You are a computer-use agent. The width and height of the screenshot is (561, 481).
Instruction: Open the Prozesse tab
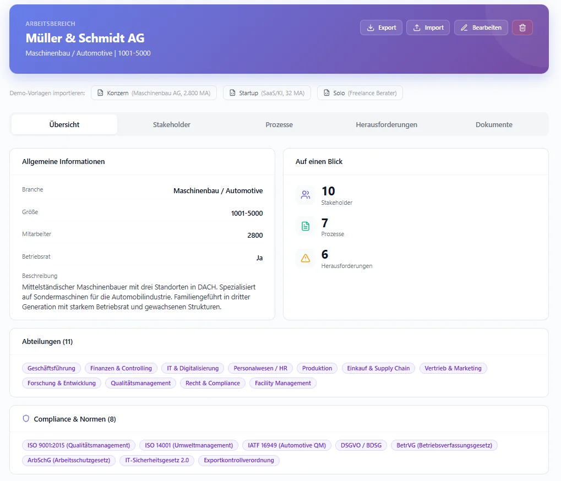pos(279,124)
